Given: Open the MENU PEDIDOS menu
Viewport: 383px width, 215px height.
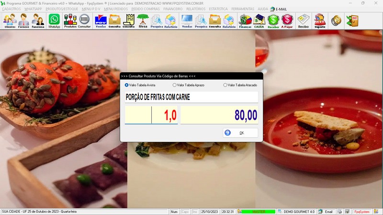Looking at the screenshot, I should coord(116,9).
